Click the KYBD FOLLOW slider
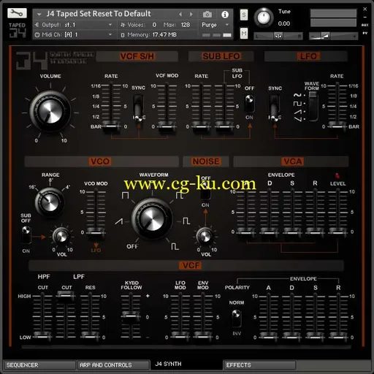This screenshot has width=374, height=374. 131,316
